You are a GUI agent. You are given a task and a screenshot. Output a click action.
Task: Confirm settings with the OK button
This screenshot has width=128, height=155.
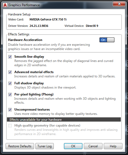point(73,146)
